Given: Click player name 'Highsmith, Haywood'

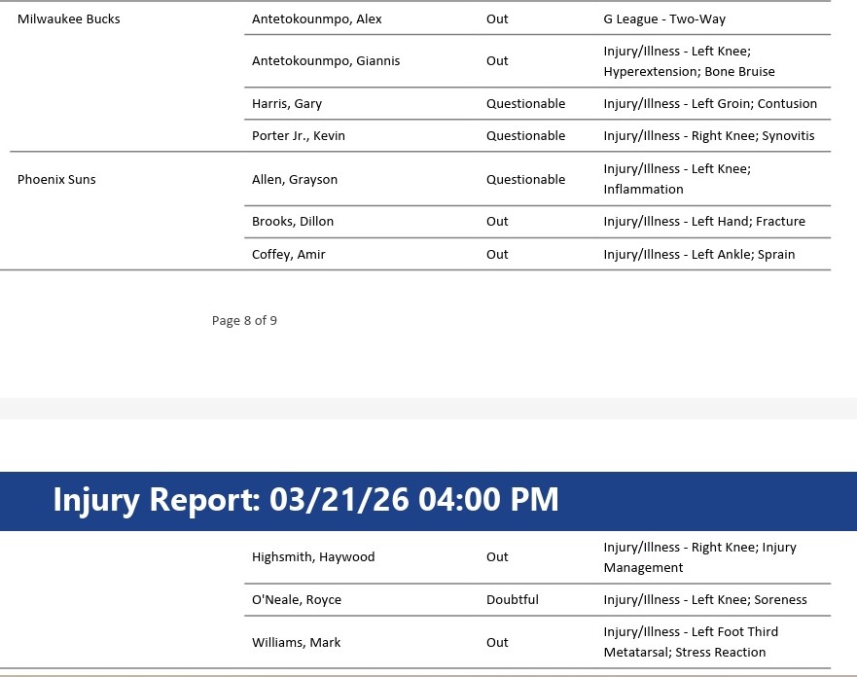Looking at the screenshot, I should (313, 557).
